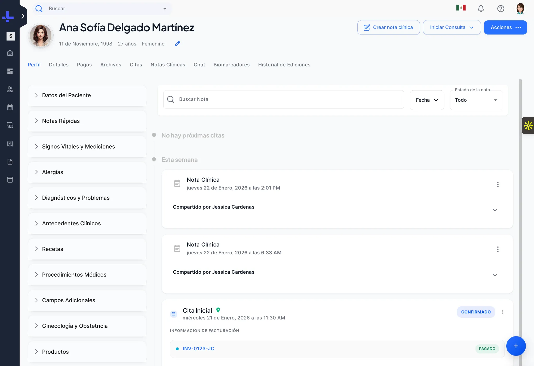Image resolution: width=534 pixels, height=366 pixels.
Task: Open three-dot menu of 2:01 PM Nota Clínica
Action: click(x=498, y=184)
